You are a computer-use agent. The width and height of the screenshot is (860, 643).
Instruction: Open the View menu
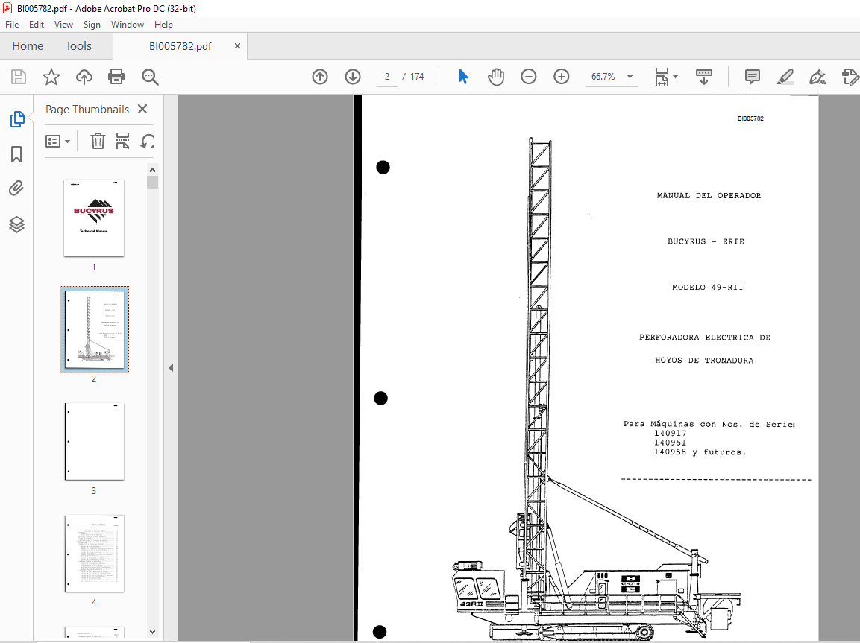[63, 24]
